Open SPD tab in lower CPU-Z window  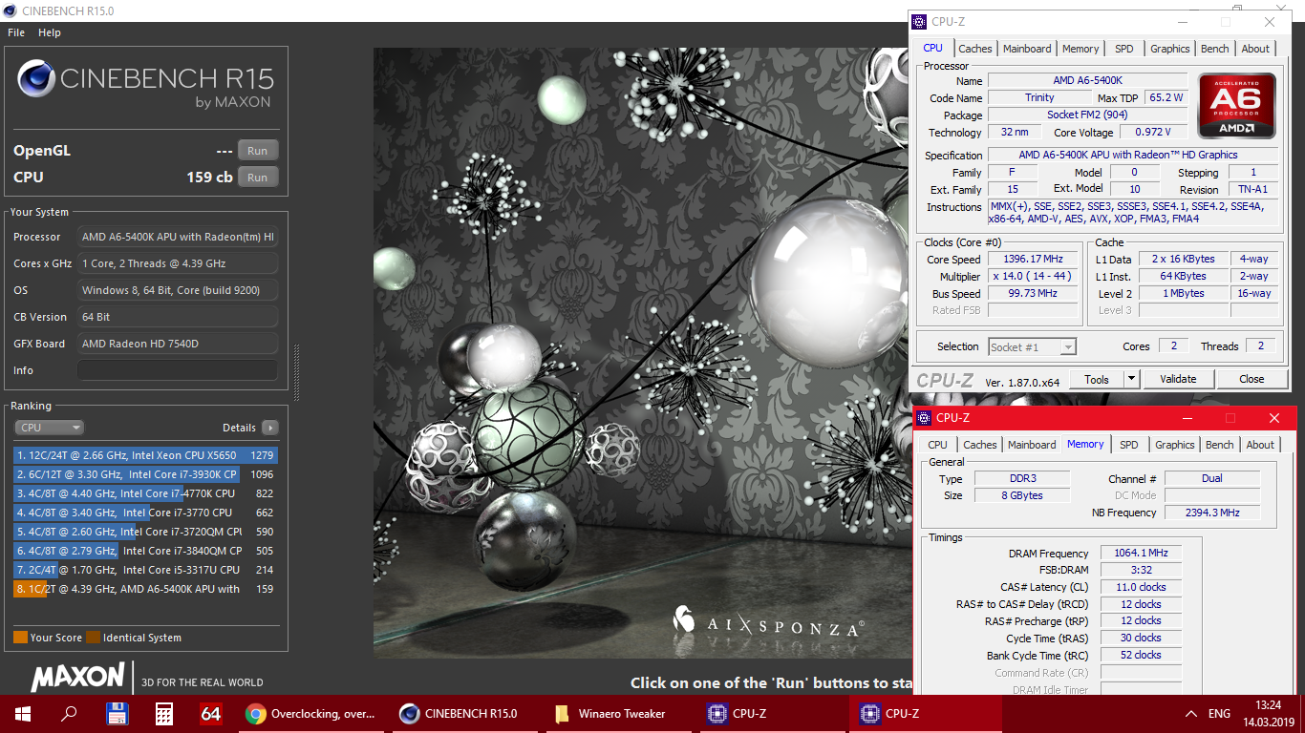click(x=1129, y=445)
